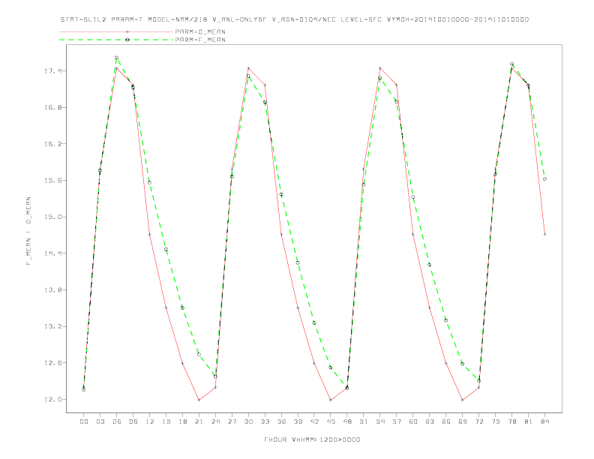
Task: Click the 16.2 y-axis tick label
Action: click(52, 144)
